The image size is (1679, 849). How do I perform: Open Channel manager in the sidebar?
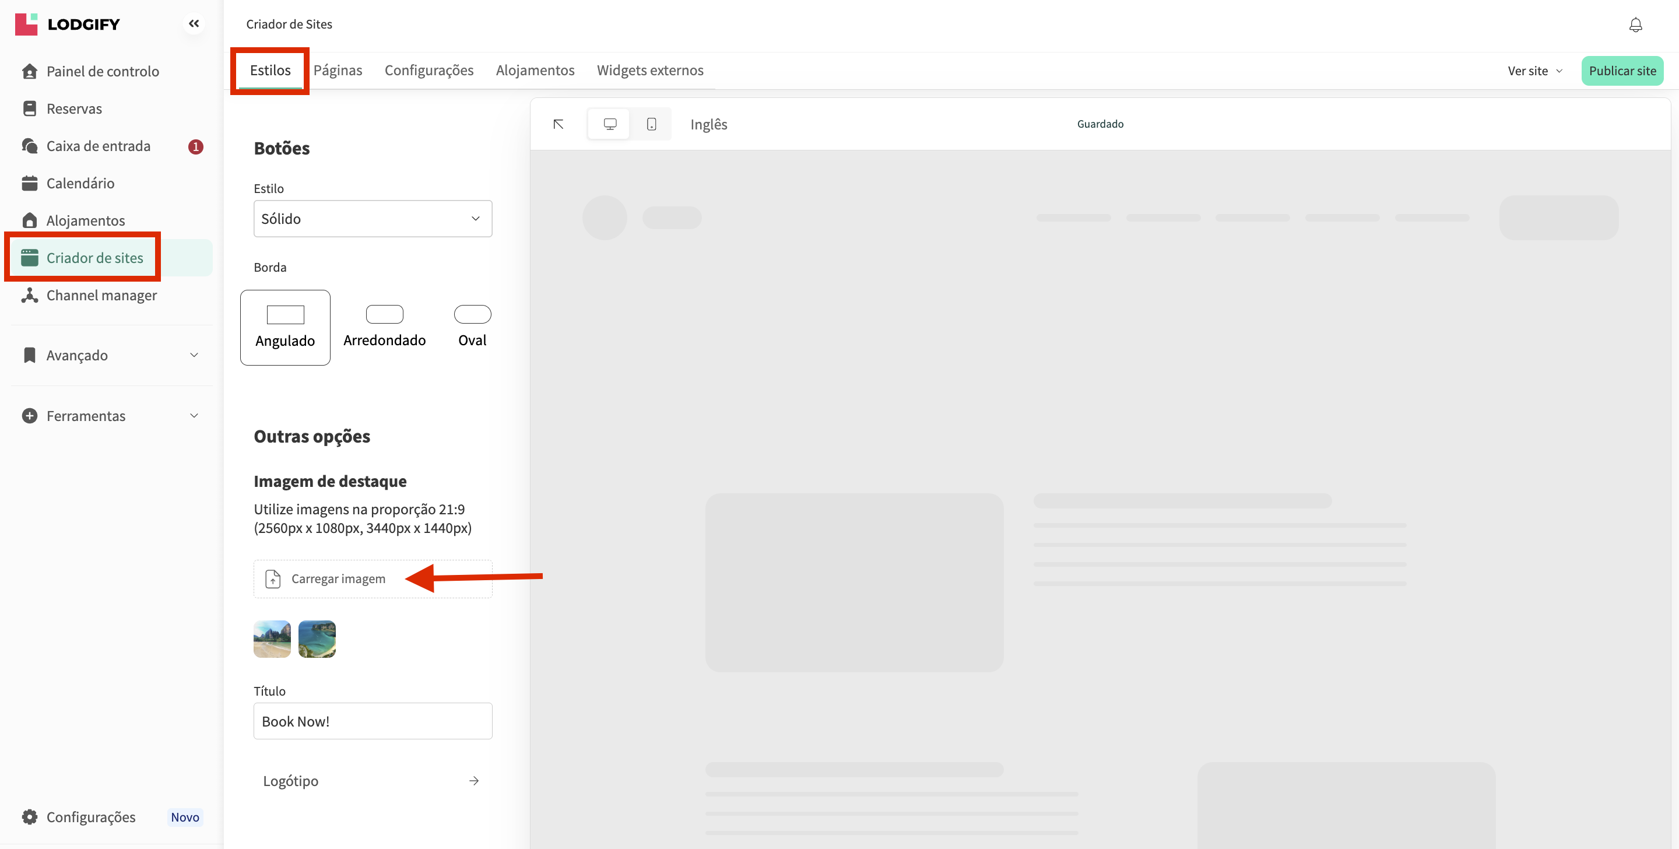[101, 296]
